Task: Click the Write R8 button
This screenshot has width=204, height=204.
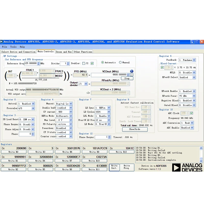Action: pyautogui.click(x=67, y=169)
